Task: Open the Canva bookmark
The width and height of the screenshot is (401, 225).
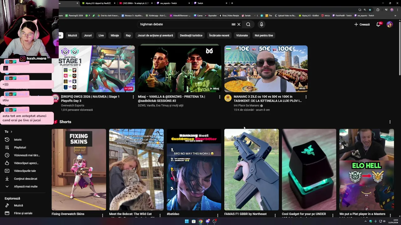Action: (198, 16)
